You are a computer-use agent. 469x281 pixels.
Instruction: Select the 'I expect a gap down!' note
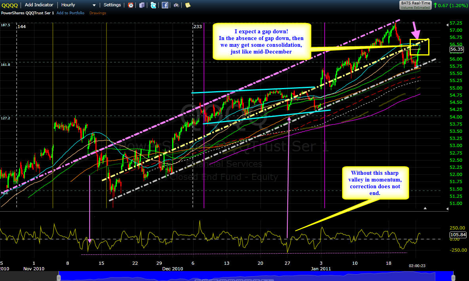click(262, 41)
